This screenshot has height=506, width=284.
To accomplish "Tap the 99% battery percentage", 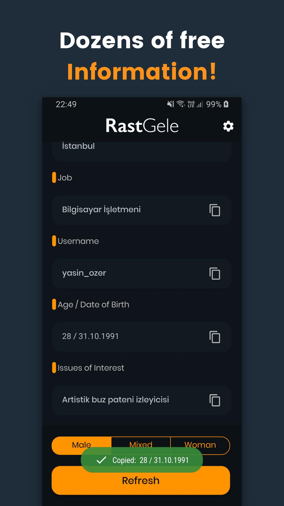I will pos(214,104).
